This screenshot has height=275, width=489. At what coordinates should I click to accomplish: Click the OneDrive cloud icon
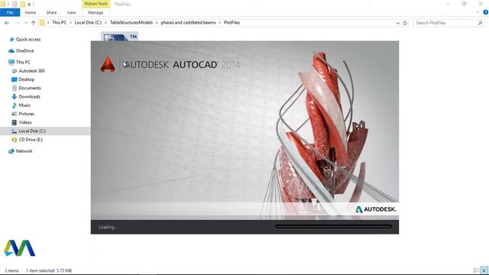tap(11, 51)
